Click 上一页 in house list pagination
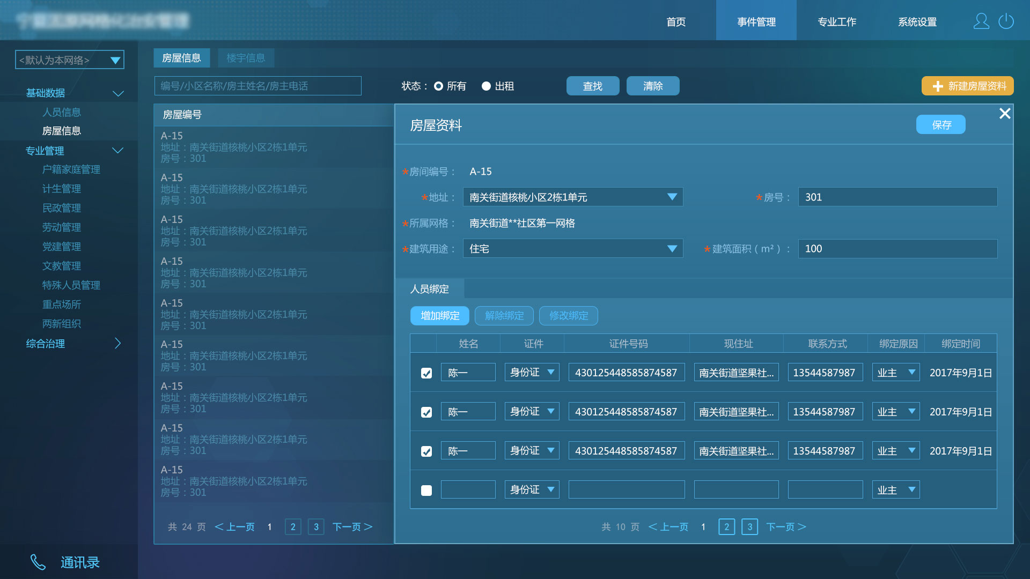 (234, 527)
